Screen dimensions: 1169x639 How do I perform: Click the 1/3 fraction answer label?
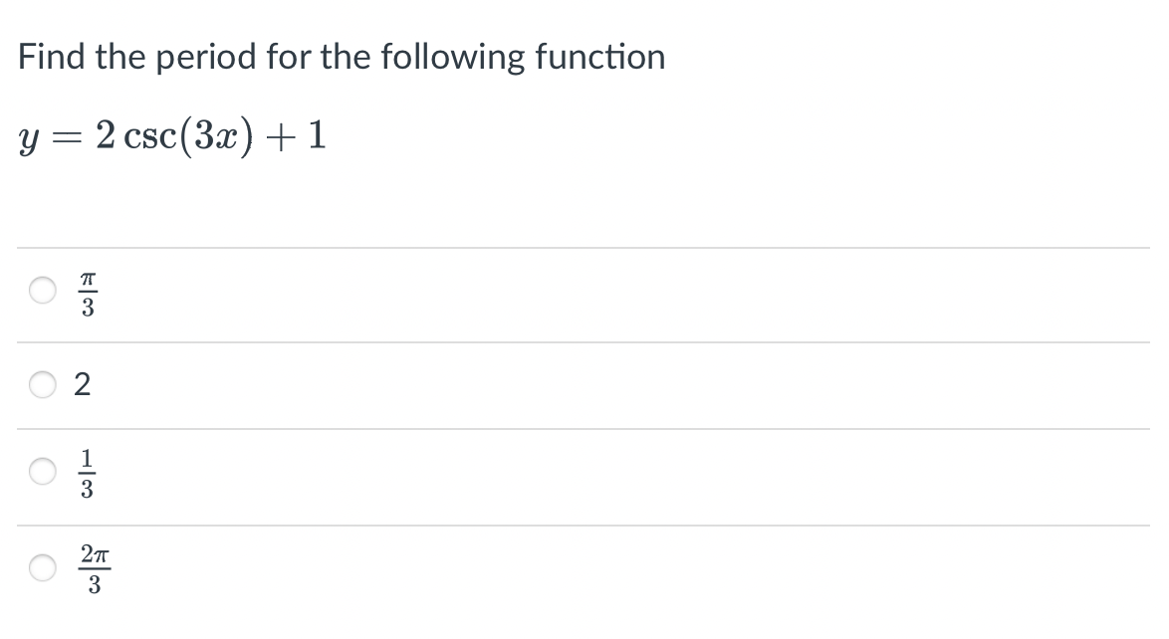[88, 474]
